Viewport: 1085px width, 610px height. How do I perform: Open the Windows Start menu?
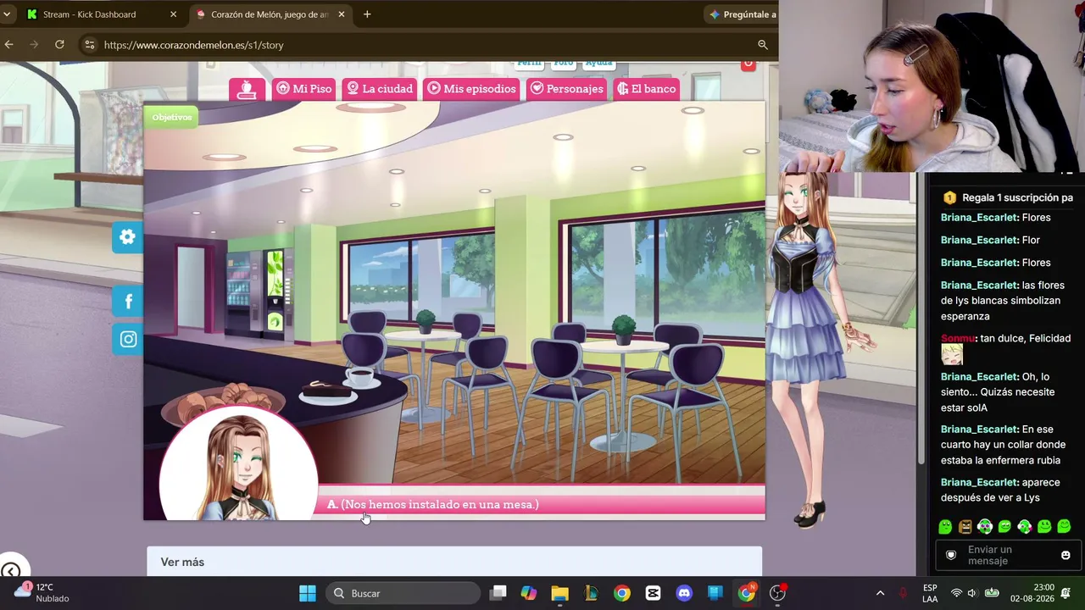pyautogui.click(x=308, y=593)
